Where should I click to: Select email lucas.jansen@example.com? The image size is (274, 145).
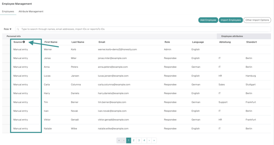113,76
